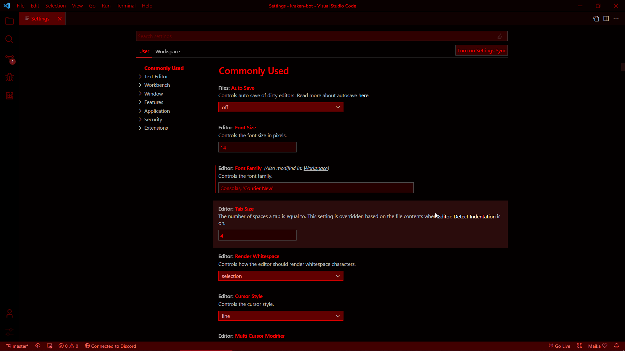Expand the Text Editor settings category
The image size is (625, 351).
(x=156, y=77)
